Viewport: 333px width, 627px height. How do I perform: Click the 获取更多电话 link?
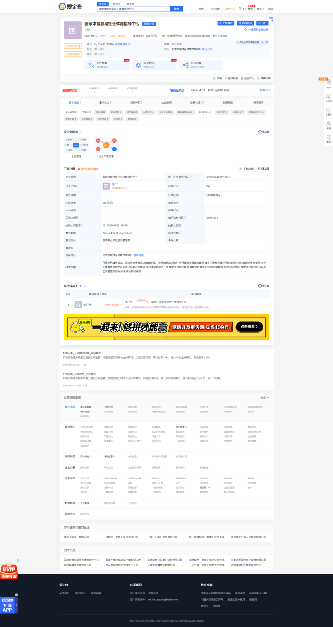pyautogui.click(x=122, y=45)
